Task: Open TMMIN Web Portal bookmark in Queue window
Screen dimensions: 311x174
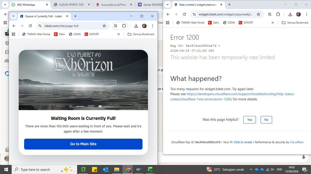Action: point(36,34)
